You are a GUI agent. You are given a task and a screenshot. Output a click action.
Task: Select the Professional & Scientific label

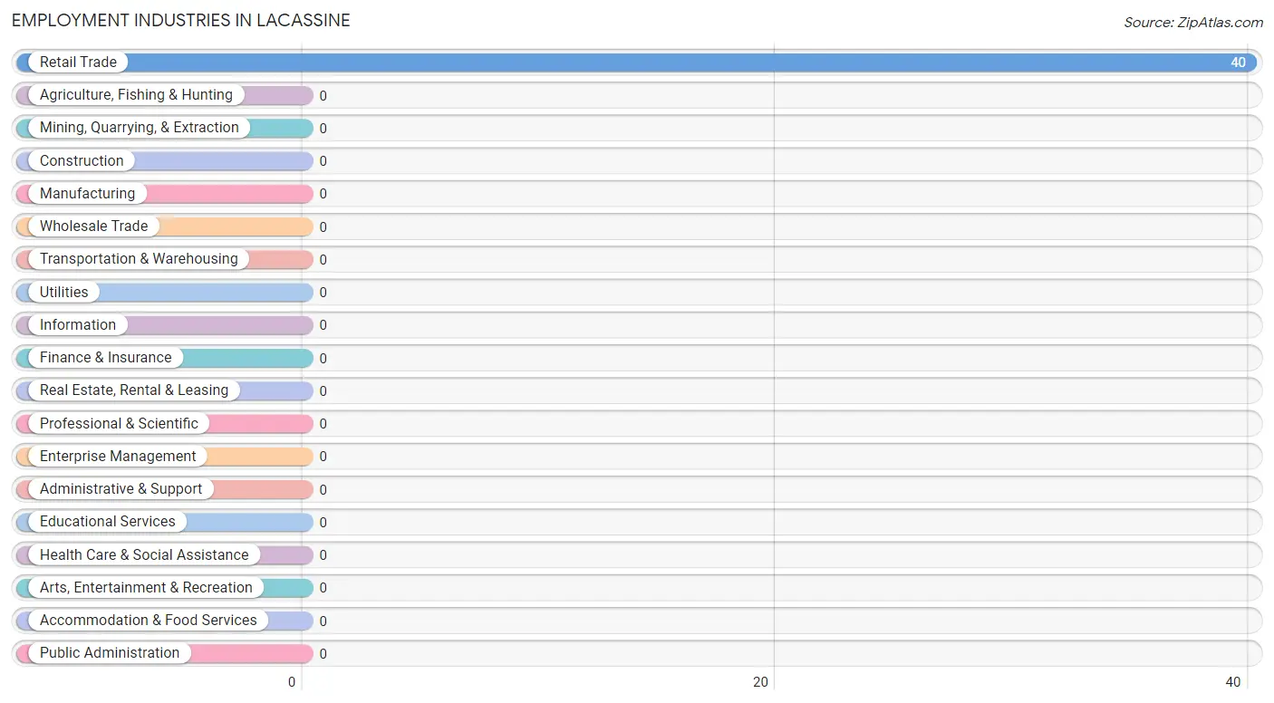tap(119, 424)
